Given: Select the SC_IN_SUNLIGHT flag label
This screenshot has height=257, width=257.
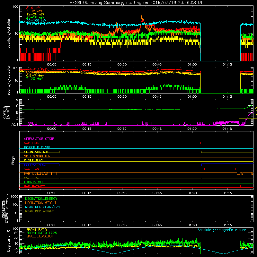Looking at the screenshot, I should click(x=37, y=152).
